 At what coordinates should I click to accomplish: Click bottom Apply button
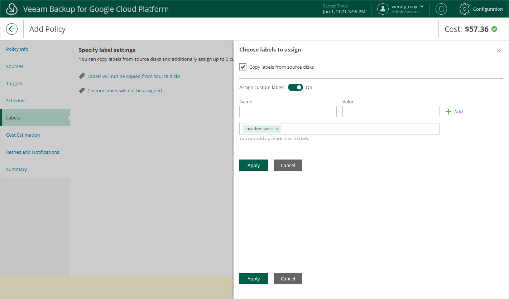(x=254, y=279)
